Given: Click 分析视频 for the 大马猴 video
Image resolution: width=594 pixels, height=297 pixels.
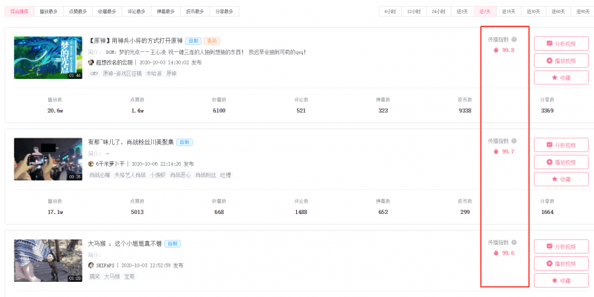Looking at the screenshot, I should pos(562,247).
